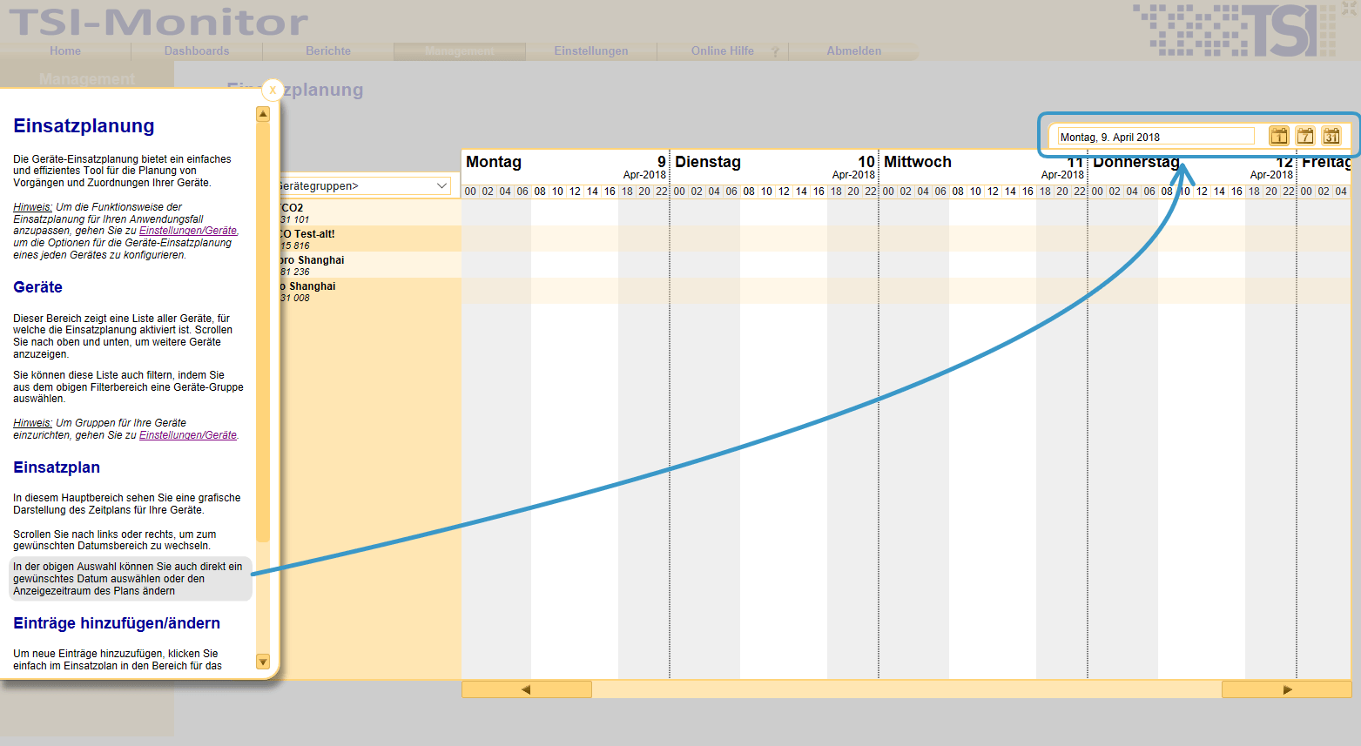Click the help panel vertical scrollbar thumb

click(x=263, y=333)
